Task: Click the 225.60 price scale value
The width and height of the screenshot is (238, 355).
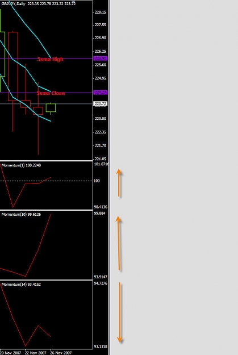Action: (101, 65)
